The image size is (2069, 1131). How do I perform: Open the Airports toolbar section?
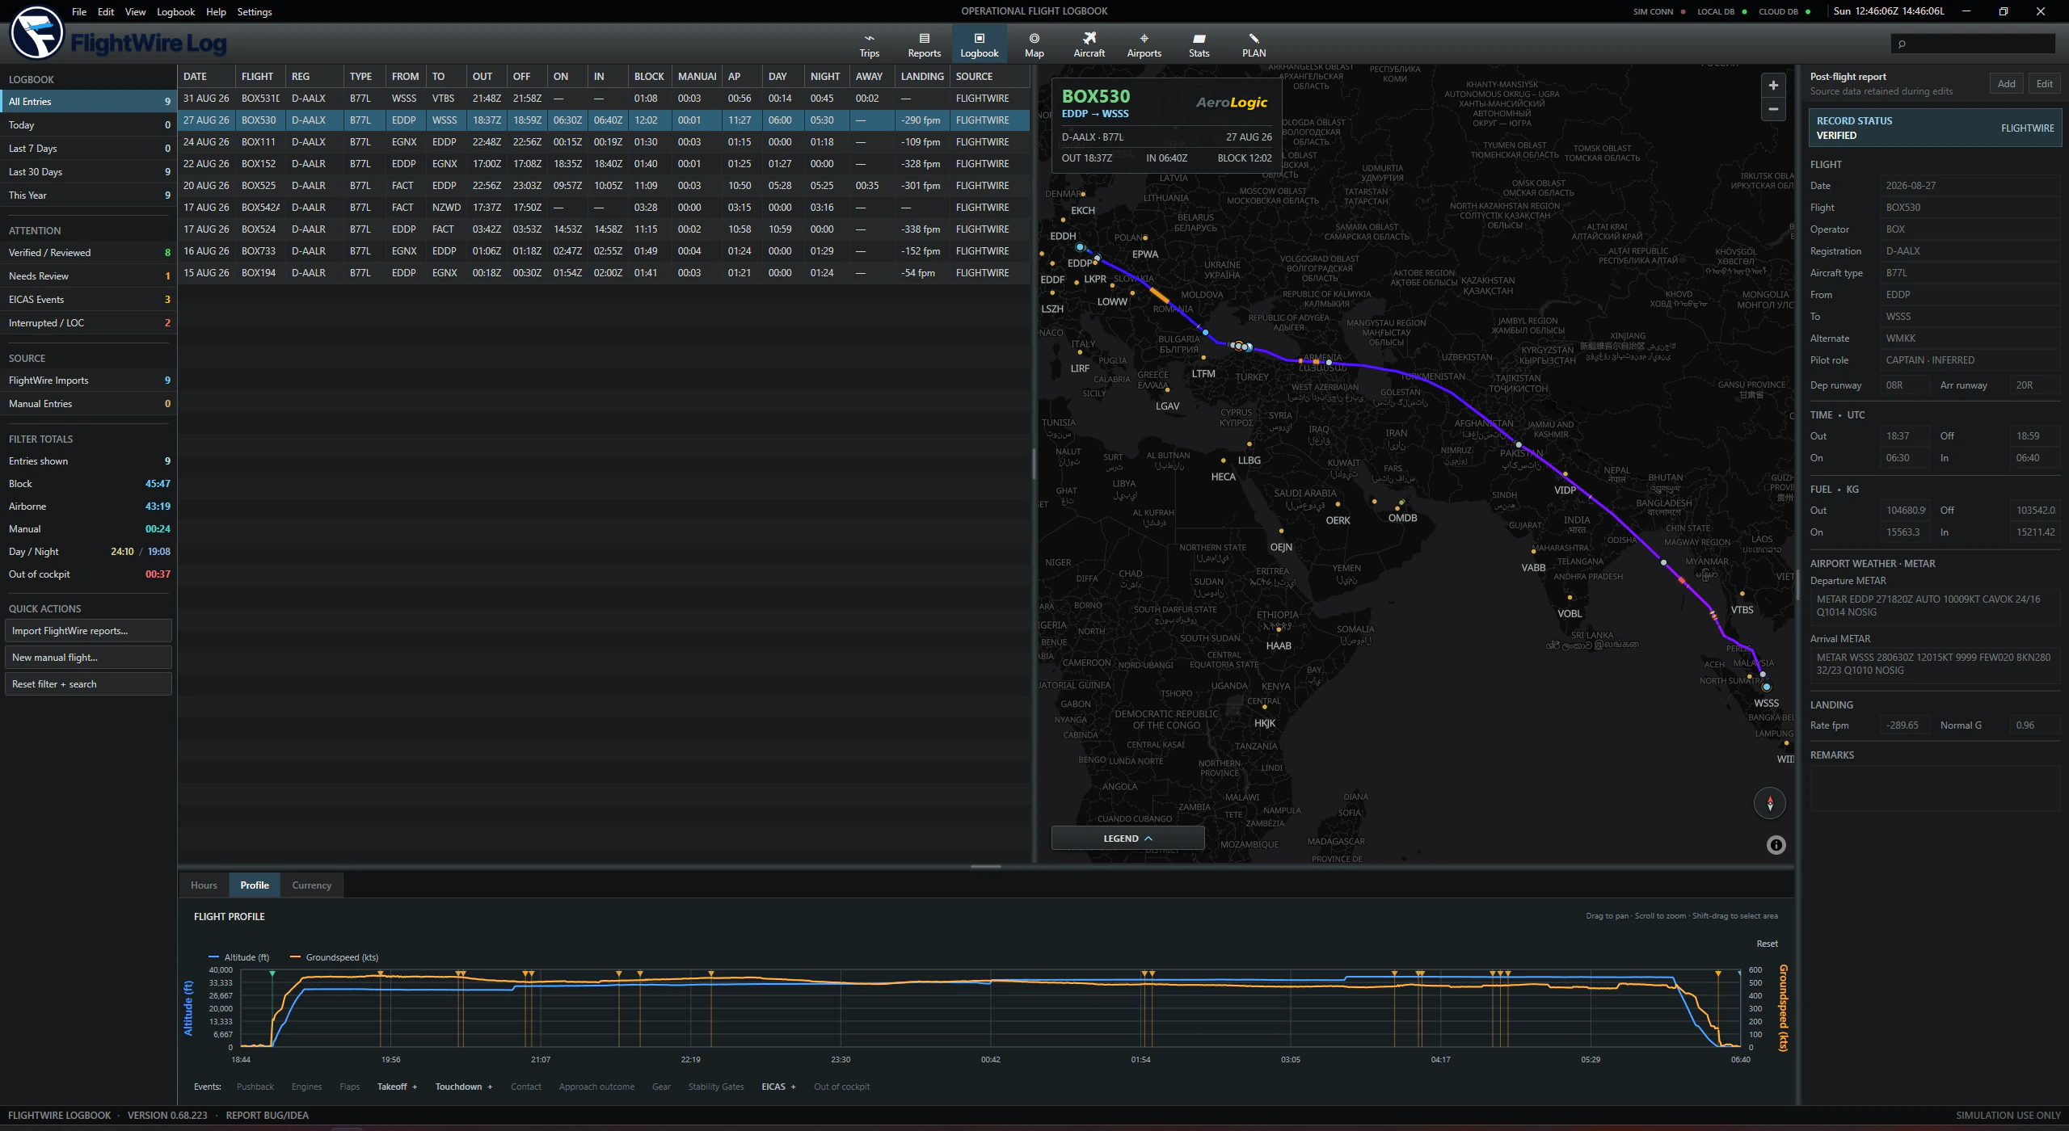click(1144, 45)
